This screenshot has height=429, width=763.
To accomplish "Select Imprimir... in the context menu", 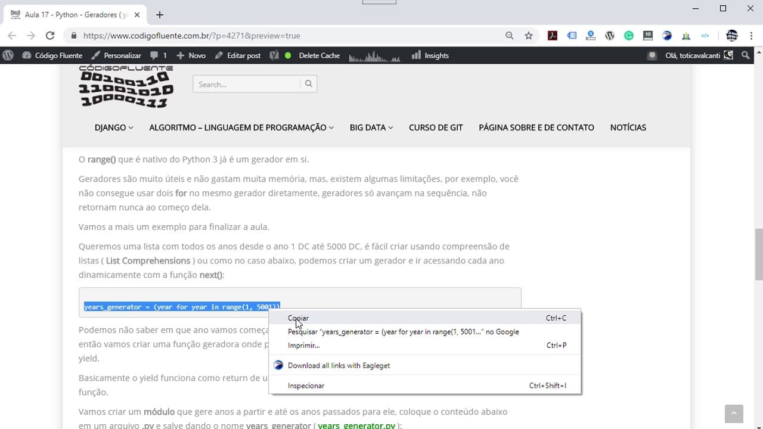I will click(425, 346).
